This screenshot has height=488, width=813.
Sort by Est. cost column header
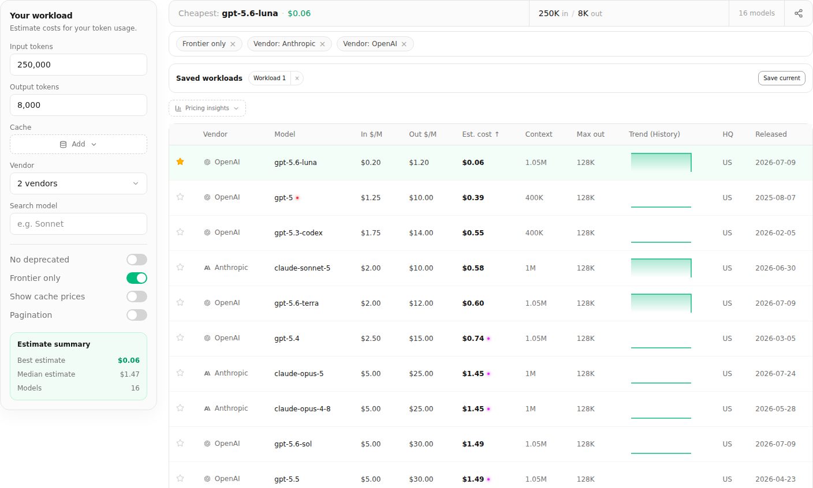(480, 134)
